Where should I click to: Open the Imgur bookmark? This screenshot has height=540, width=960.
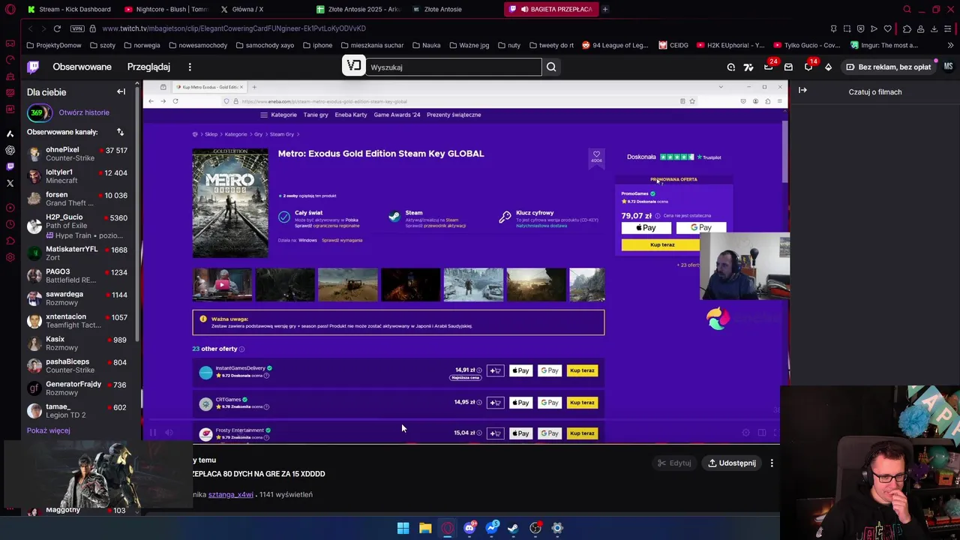tap(883, 45)
